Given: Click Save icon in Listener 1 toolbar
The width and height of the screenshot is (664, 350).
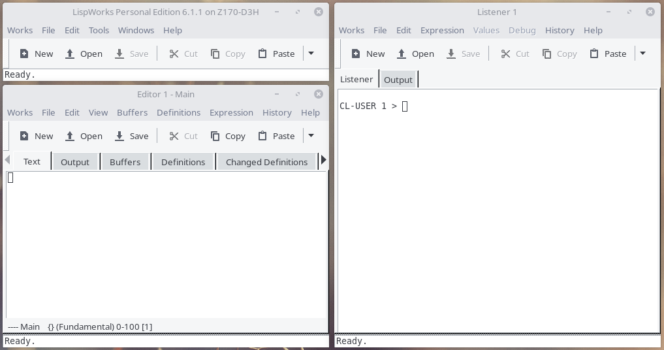Looking at the screenshot, I should (x=451, y=54).
